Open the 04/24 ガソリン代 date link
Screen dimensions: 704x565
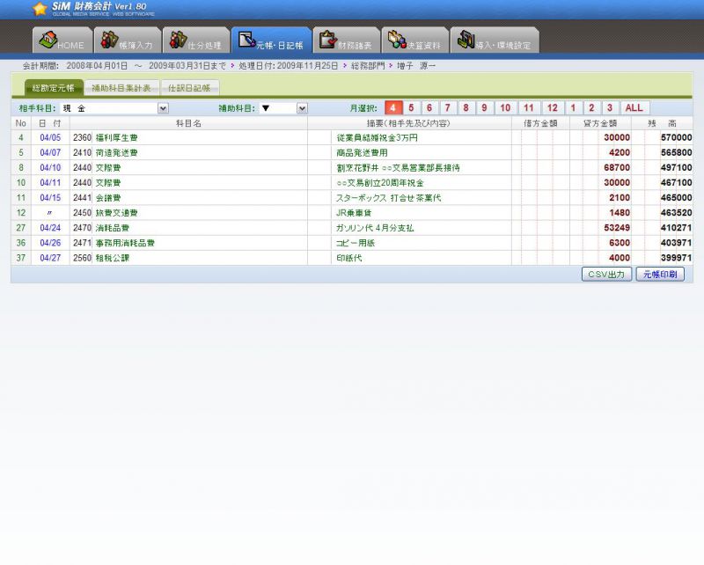click(x=50, y=228)
